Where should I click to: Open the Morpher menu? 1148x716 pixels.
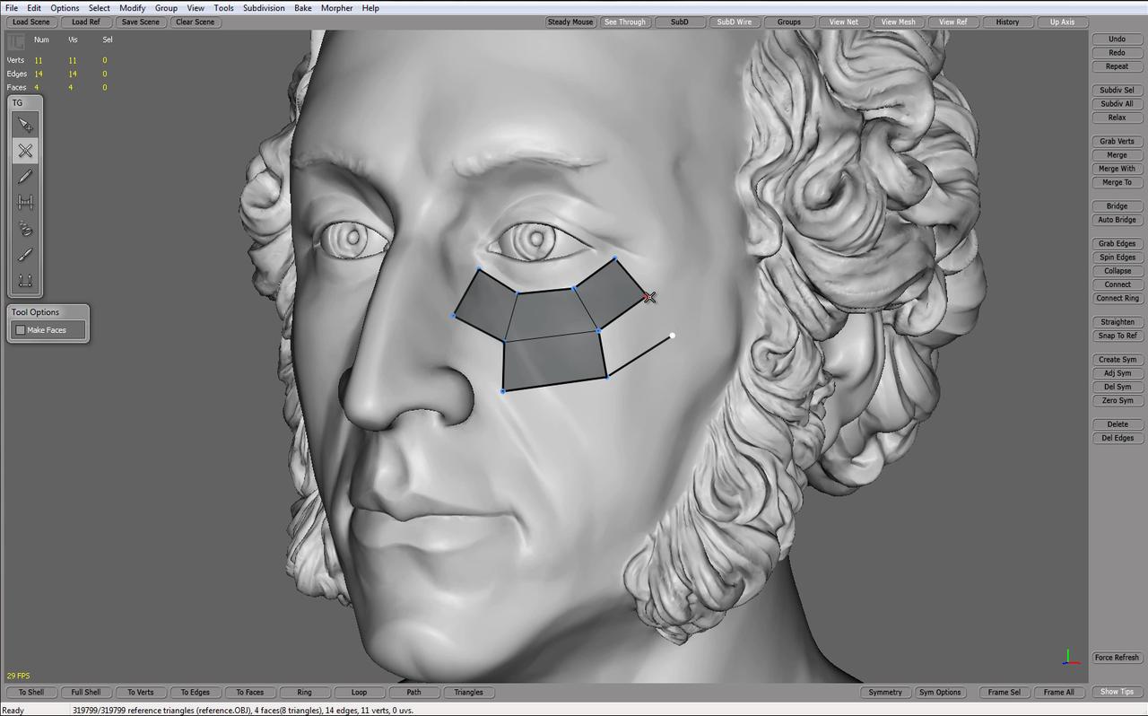[x=337, y=8]
